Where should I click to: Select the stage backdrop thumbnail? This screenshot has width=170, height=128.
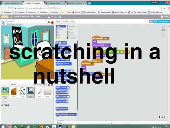click(5, 91)
